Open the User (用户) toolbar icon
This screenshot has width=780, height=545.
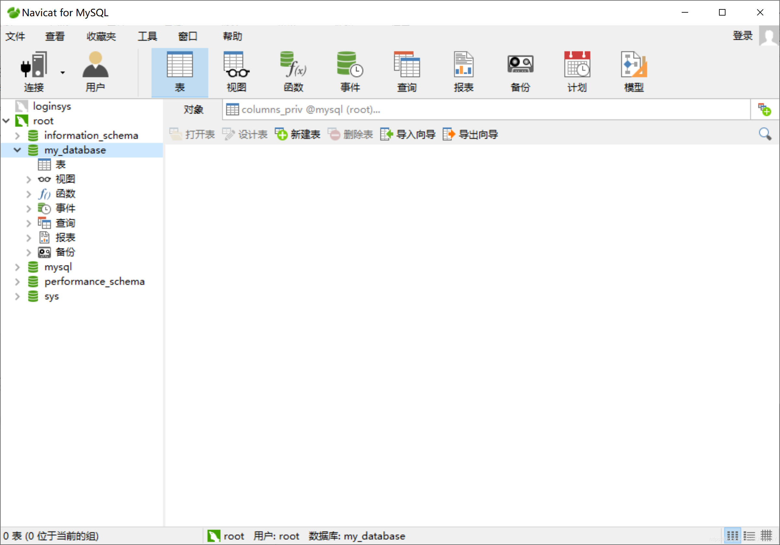click(x=95, y=72)
